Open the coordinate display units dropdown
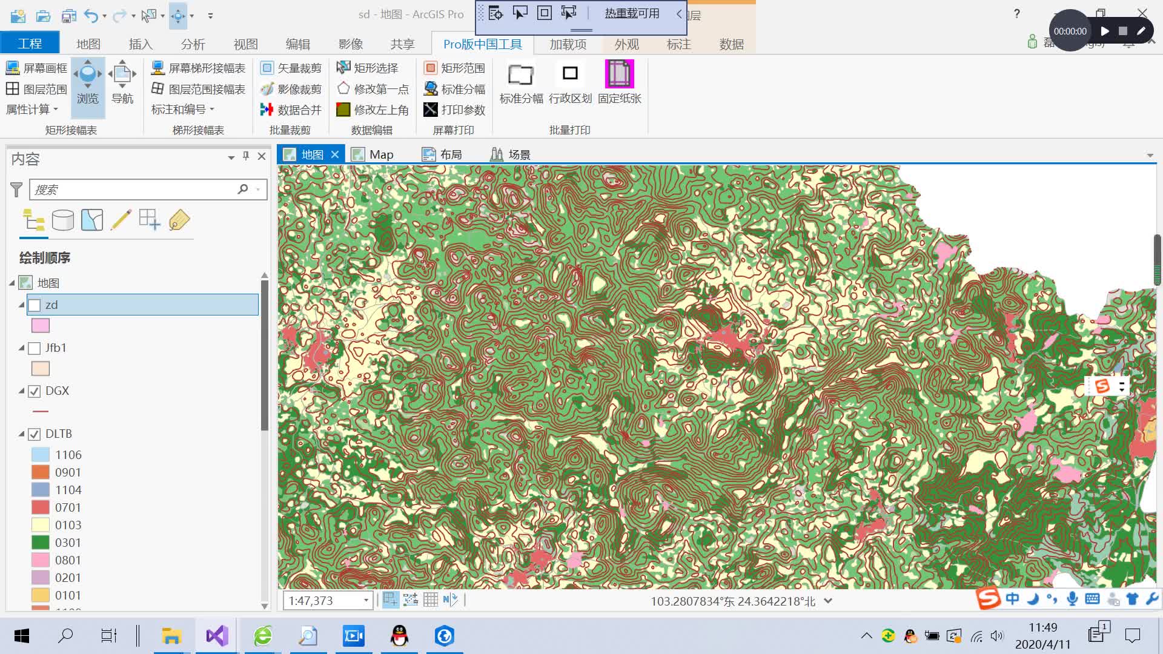 pyautogui.click(x=828, y=601)
